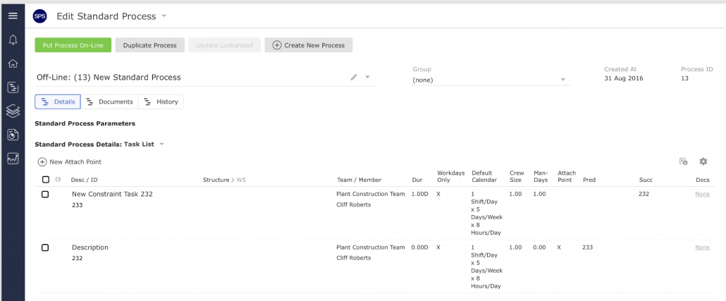
Task: Open notifications bell in sidebar
Action: [x=13, y=39]
